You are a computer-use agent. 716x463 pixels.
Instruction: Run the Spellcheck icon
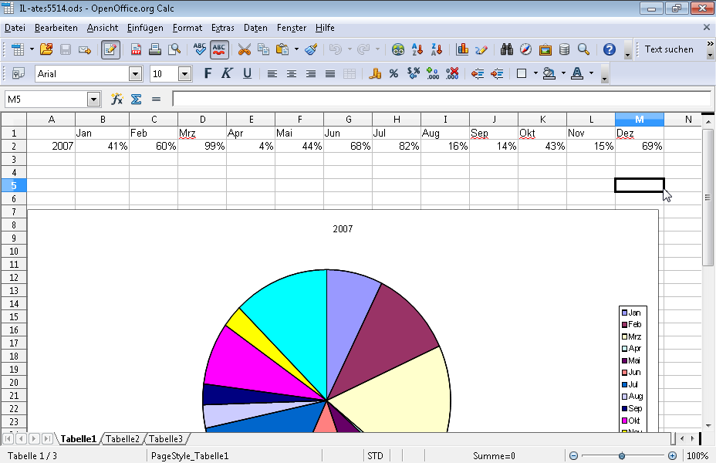click(x=200, y=49)
